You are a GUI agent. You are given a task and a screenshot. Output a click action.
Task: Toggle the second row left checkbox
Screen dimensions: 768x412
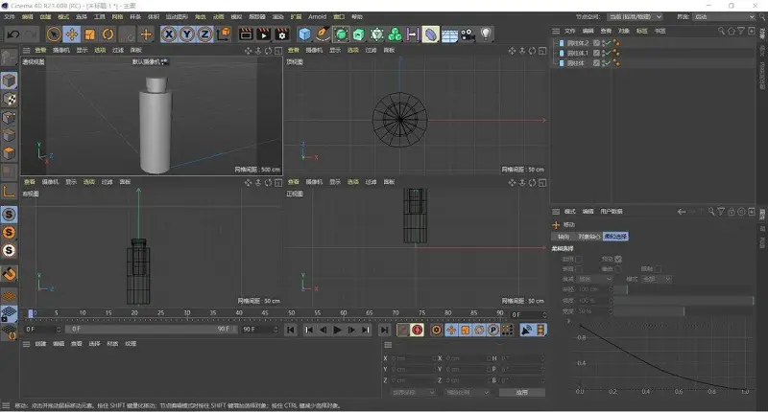point(579,269)
